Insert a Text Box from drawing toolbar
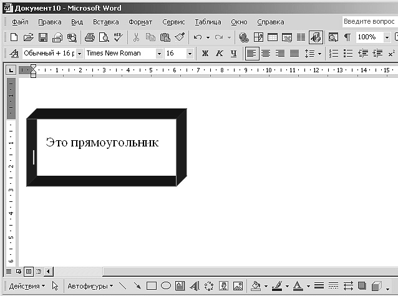This screenshot has height=296, width=398. pos(180,286)
